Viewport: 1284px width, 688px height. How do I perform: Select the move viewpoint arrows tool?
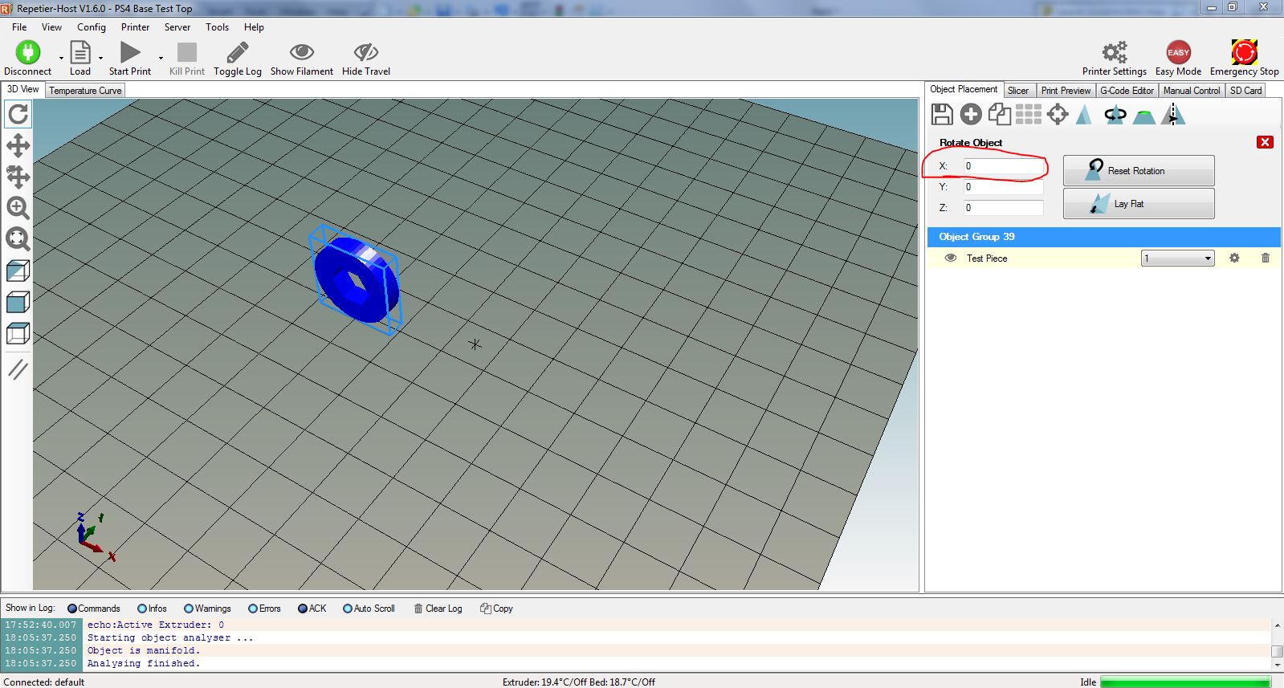click(x=18, y=145)
